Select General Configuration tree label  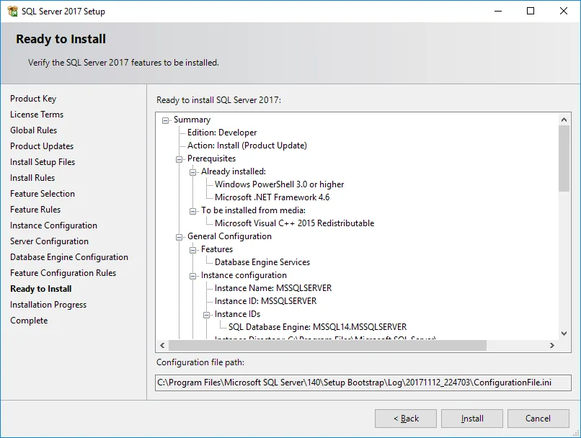pyautogui.click(x=229, y=236)
